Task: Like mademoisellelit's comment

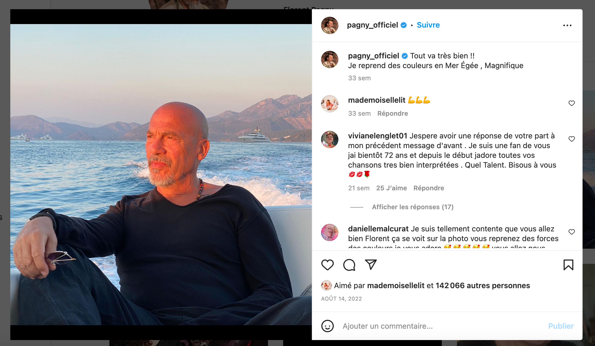Action: click(571, 103)
